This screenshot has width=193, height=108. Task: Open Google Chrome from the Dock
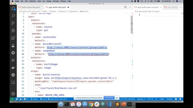coord(91,104)
